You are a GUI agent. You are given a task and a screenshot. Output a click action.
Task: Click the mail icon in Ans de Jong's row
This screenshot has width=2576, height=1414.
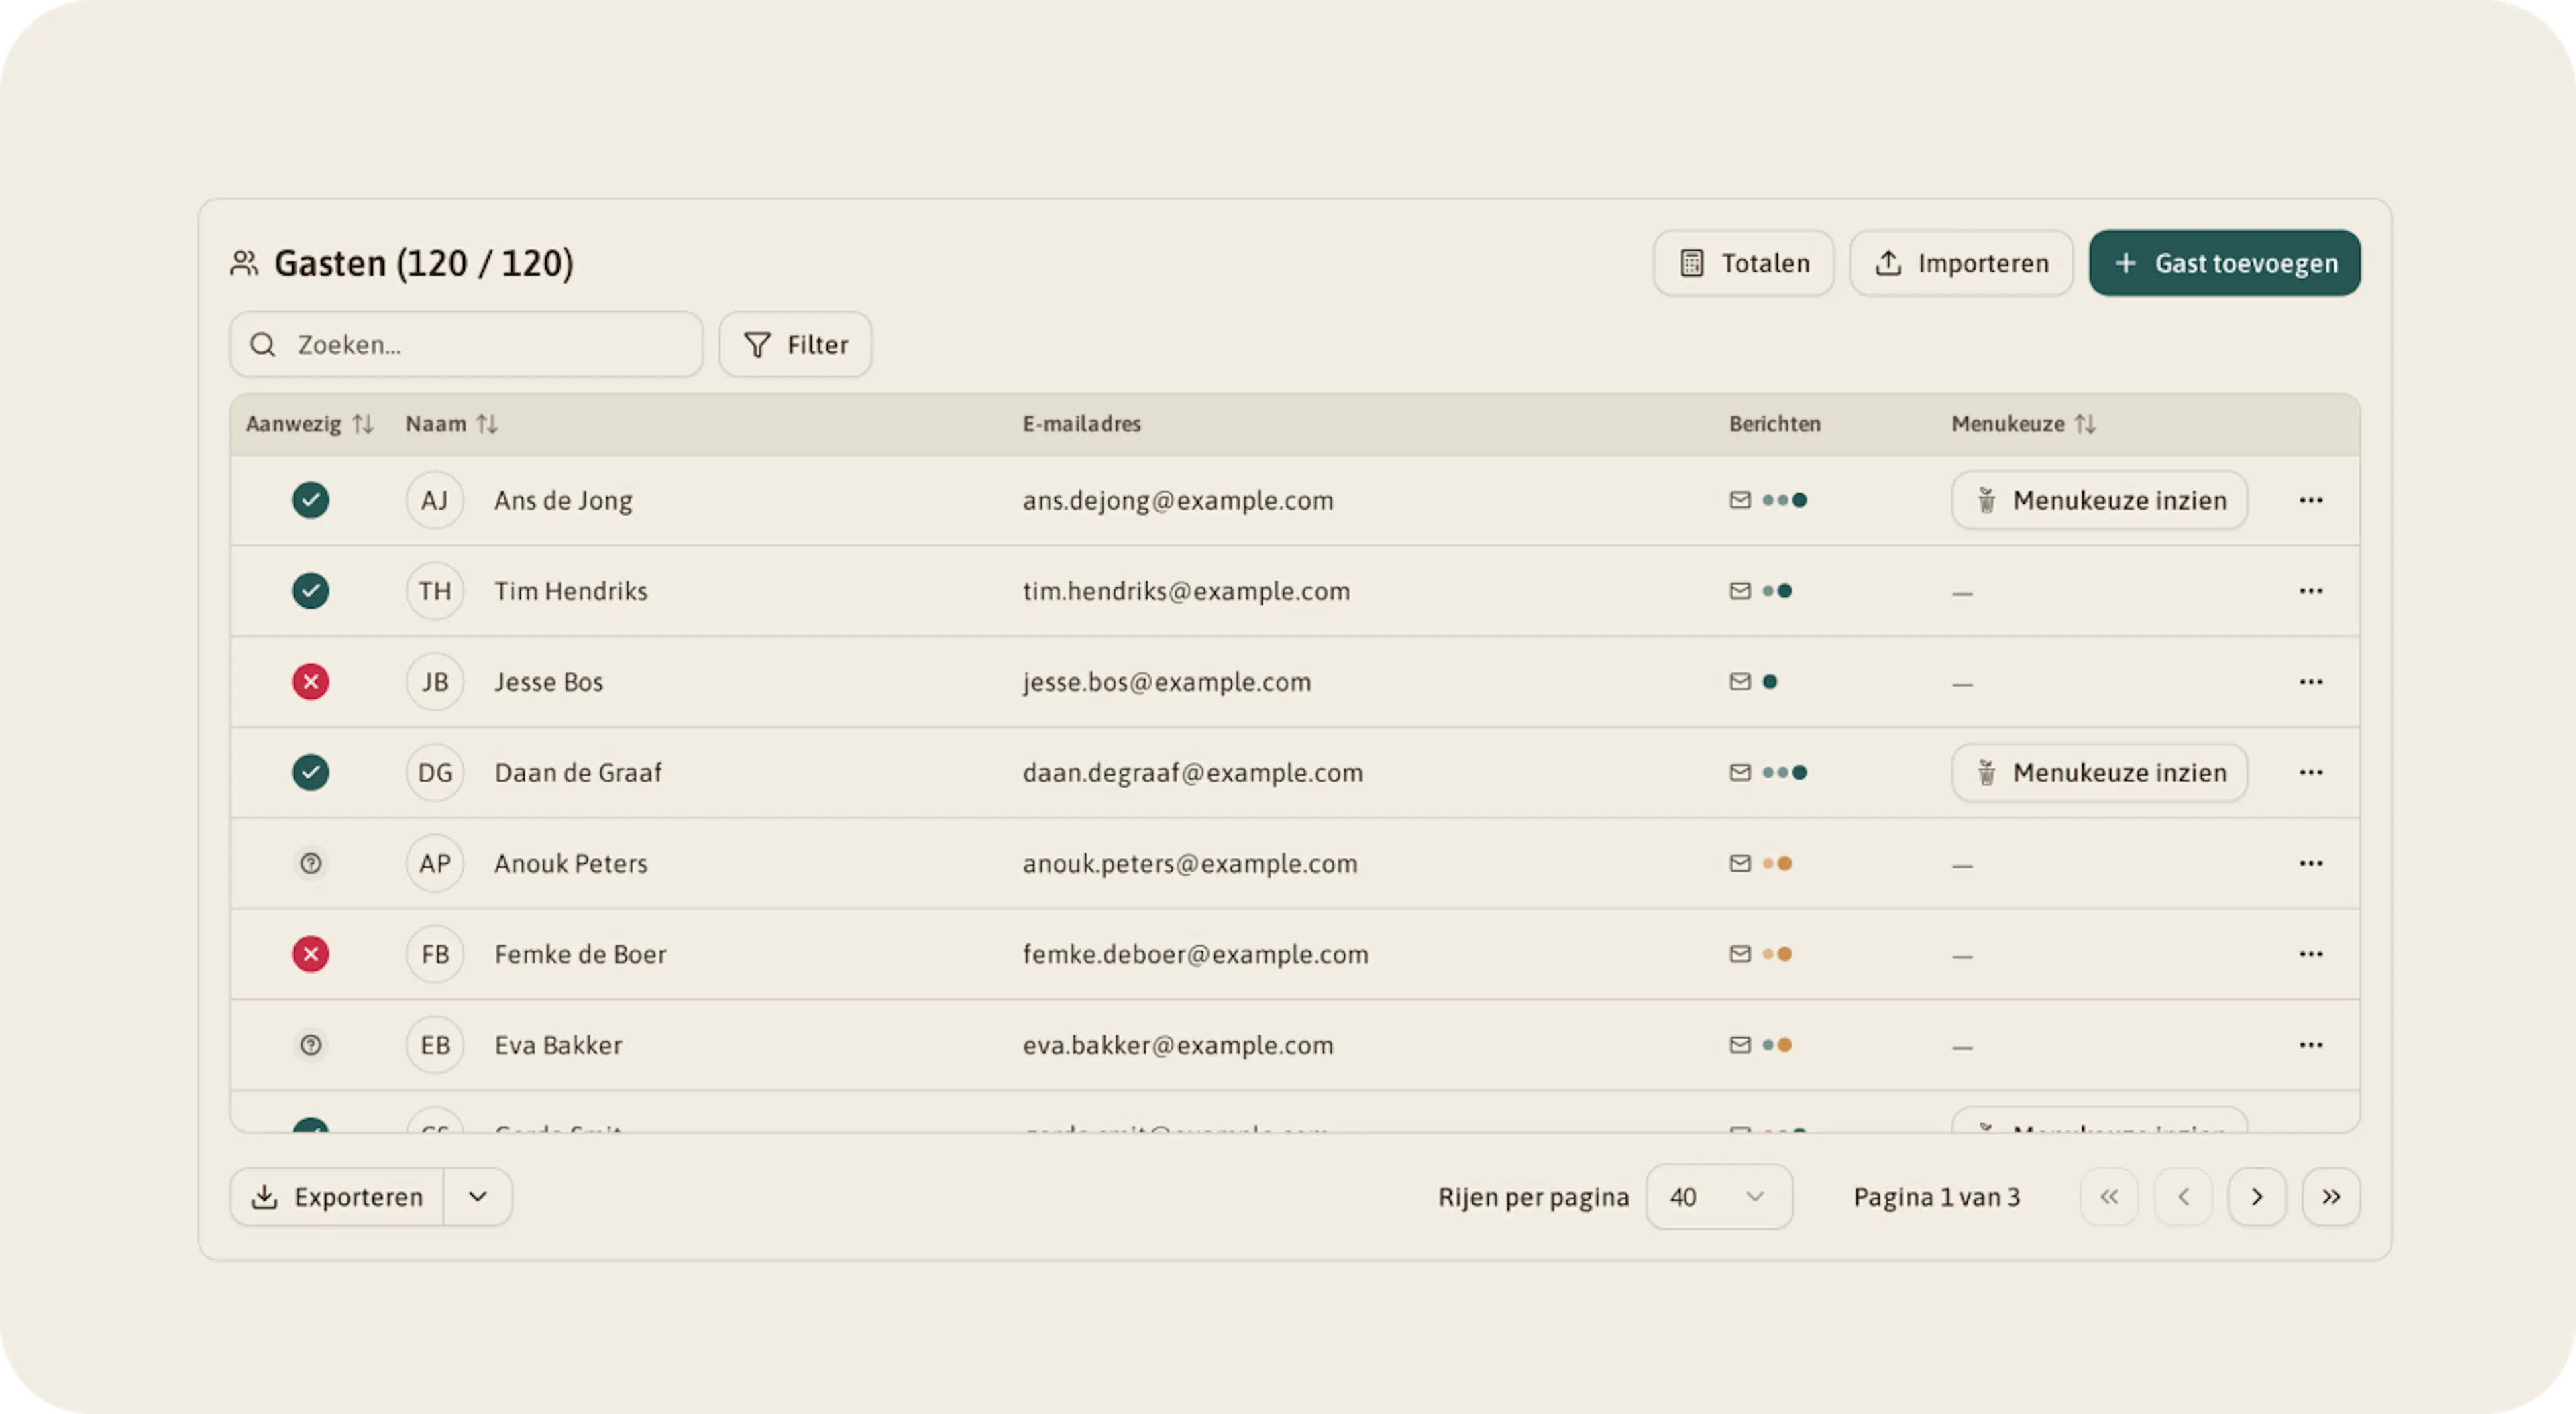coord(1740,499)
